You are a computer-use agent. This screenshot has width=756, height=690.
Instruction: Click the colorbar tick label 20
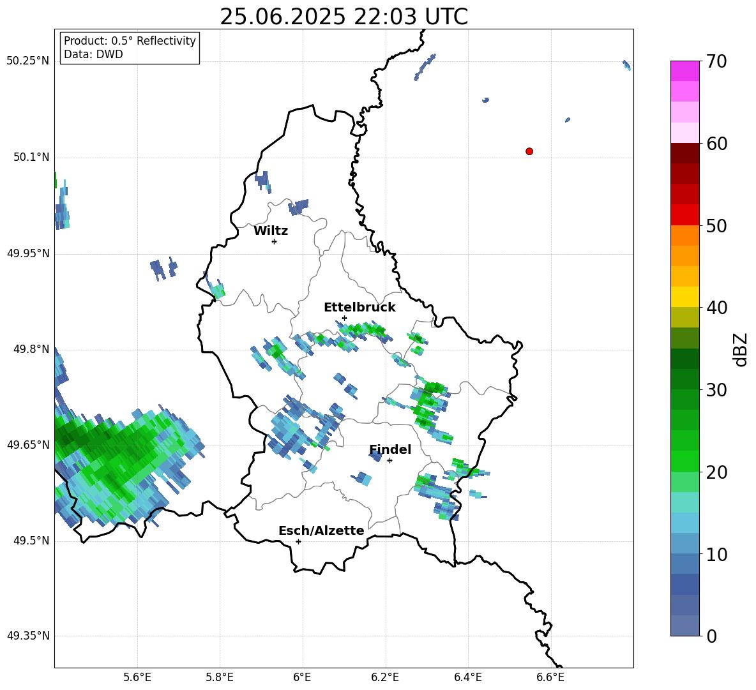pos(716,472)
